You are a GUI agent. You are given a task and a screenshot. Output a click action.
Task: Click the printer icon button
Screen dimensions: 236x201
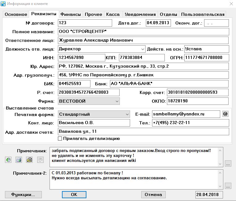pyautogui.click(x=19, y=160)
